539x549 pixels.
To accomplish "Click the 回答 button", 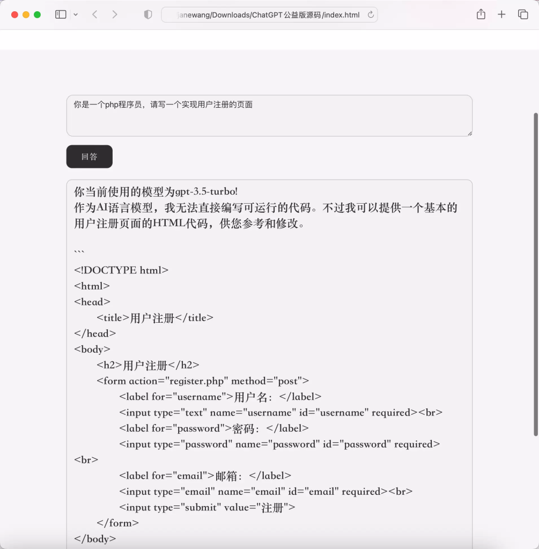I will [x=90, y=157].
